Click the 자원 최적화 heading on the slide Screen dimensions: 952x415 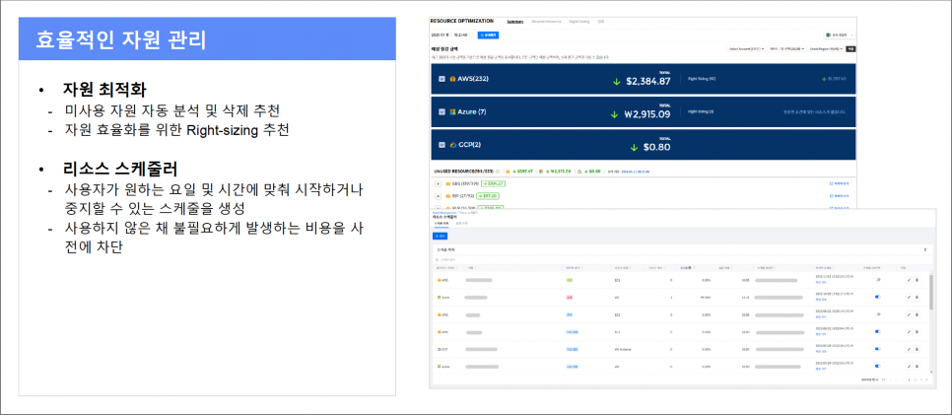coord(104,91)
